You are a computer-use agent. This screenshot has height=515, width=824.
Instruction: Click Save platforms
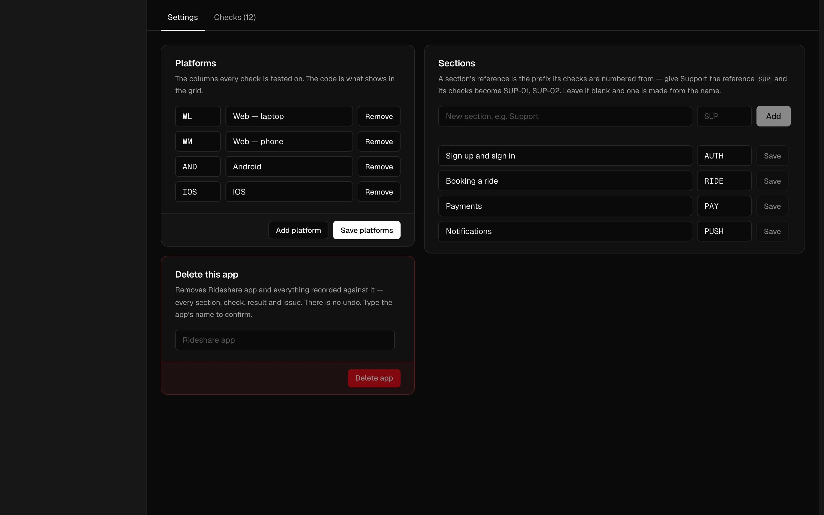pyautogui.click(x=367, y=230)
